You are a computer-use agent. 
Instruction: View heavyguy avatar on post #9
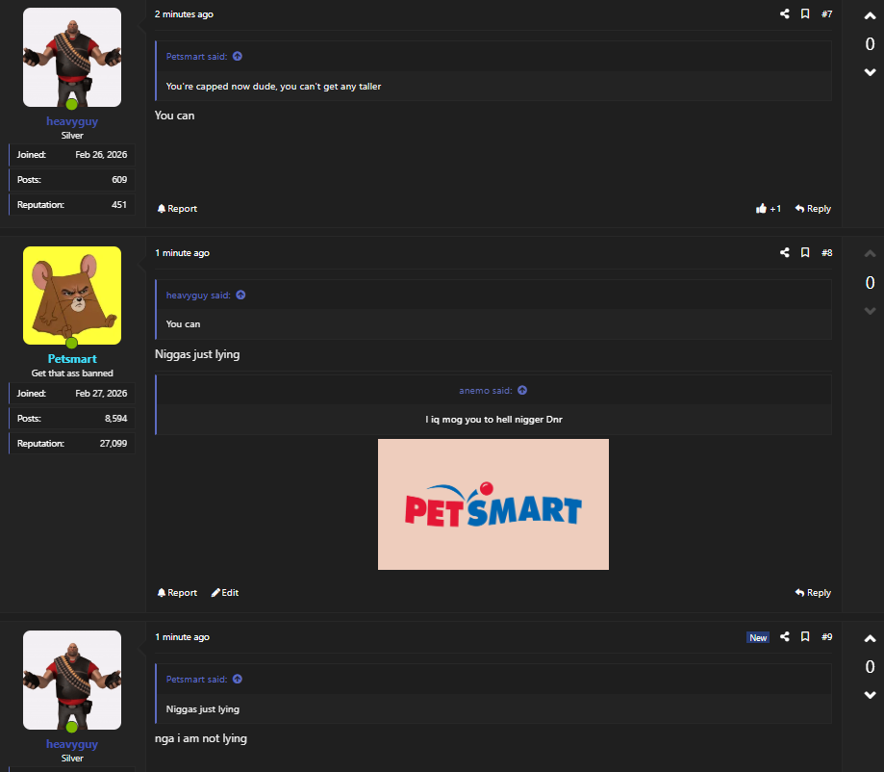pos(72,680)
